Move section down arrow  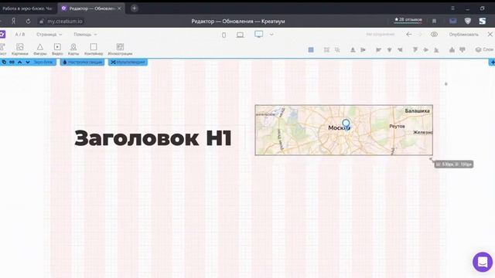coord(28,62)
